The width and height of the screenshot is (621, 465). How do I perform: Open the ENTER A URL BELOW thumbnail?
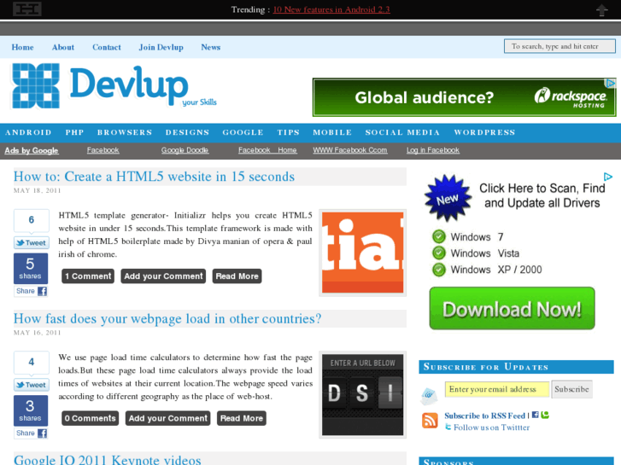click(363, 394)
